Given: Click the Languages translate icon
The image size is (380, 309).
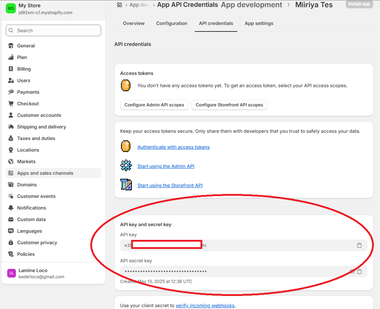Looking at the screenshot, I should [x=11, y=231].
